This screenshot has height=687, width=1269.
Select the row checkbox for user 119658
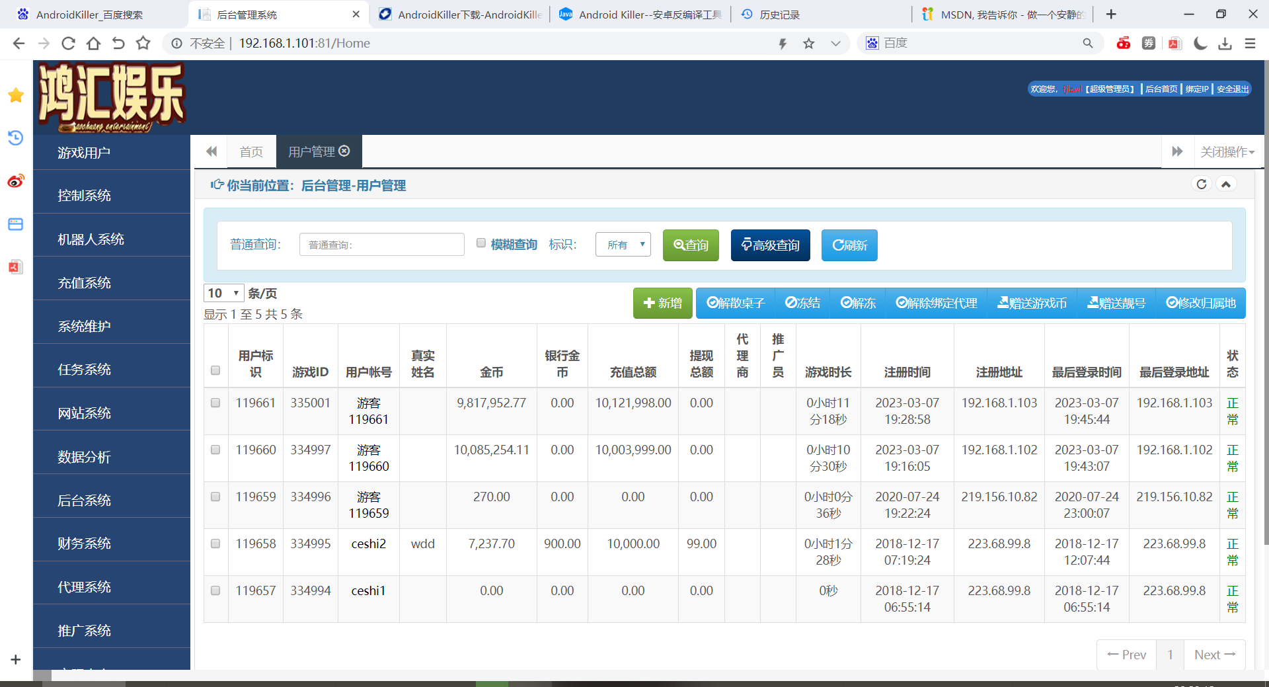point(215,544)
